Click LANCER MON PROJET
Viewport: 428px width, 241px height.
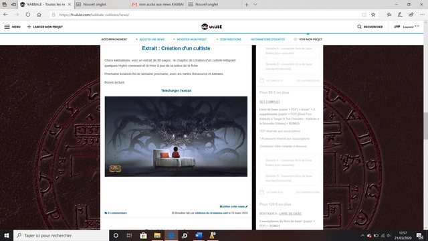point(45,27)
